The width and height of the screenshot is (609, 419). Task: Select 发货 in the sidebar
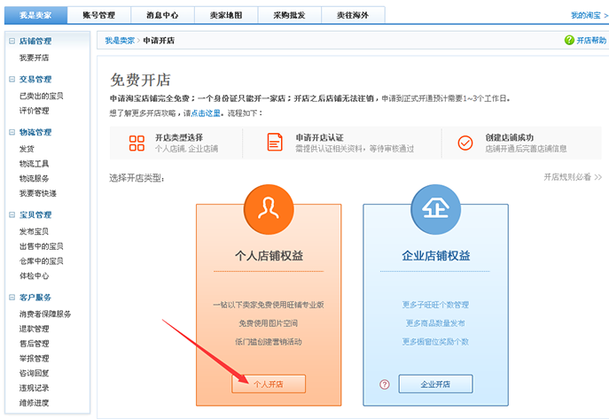[x=27, y=149]
